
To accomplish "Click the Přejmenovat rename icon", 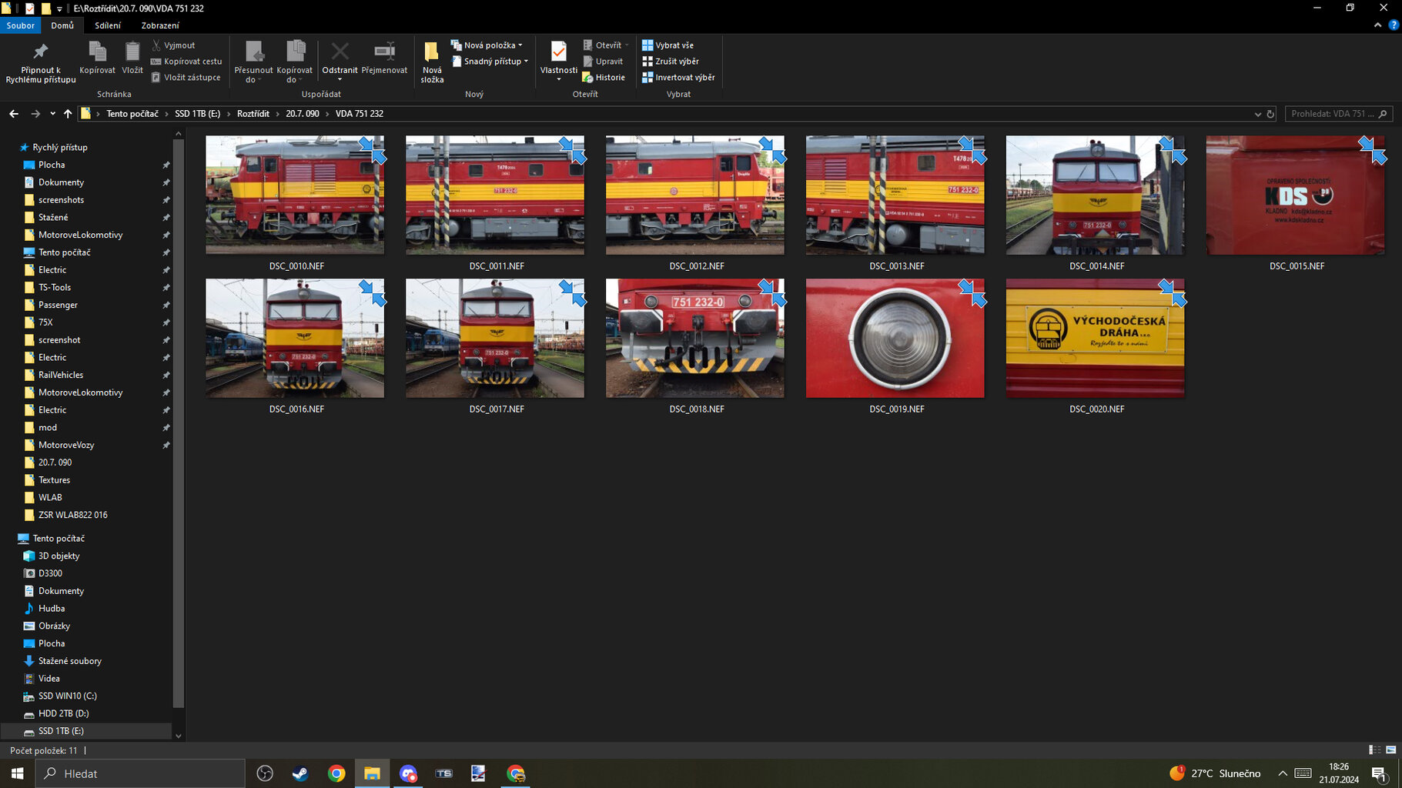I will 384,52.
